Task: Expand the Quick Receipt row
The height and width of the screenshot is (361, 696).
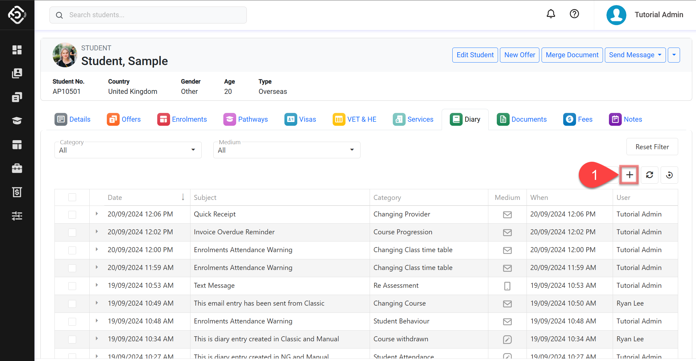Action: click(97, 214)
